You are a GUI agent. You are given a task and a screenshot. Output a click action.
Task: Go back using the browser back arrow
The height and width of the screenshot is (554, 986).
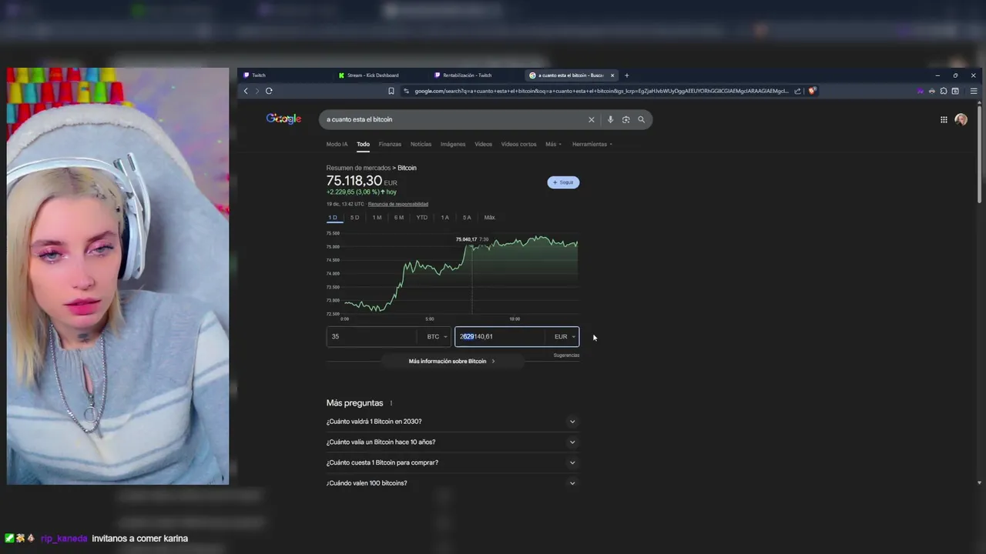(x=246, y=91)
